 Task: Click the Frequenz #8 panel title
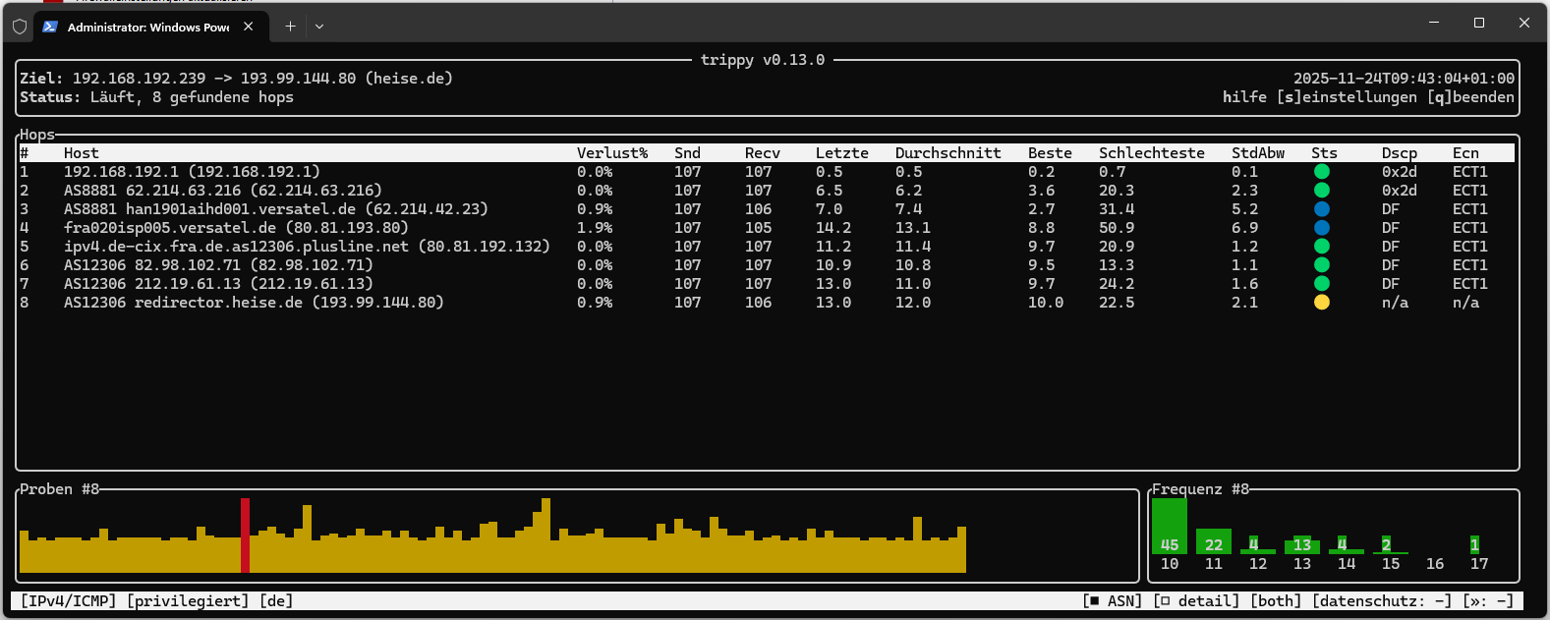click(x=1200, y=488)
